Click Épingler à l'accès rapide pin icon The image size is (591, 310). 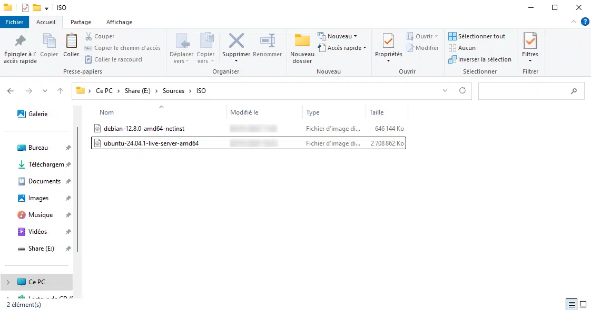pos(21,40)
